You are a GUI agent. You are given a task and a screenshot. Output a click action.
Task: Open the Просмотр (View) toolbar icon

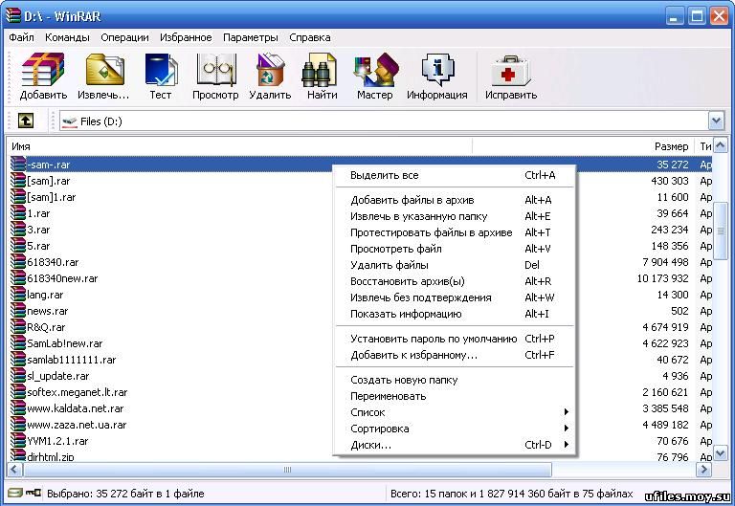[215, 77]
